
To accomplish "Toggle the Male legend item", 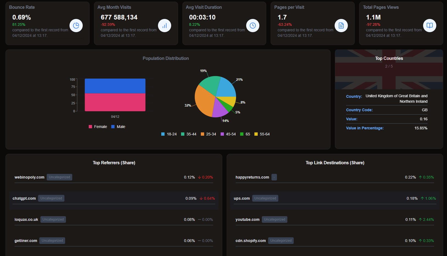I will click(x=118, y=127).
